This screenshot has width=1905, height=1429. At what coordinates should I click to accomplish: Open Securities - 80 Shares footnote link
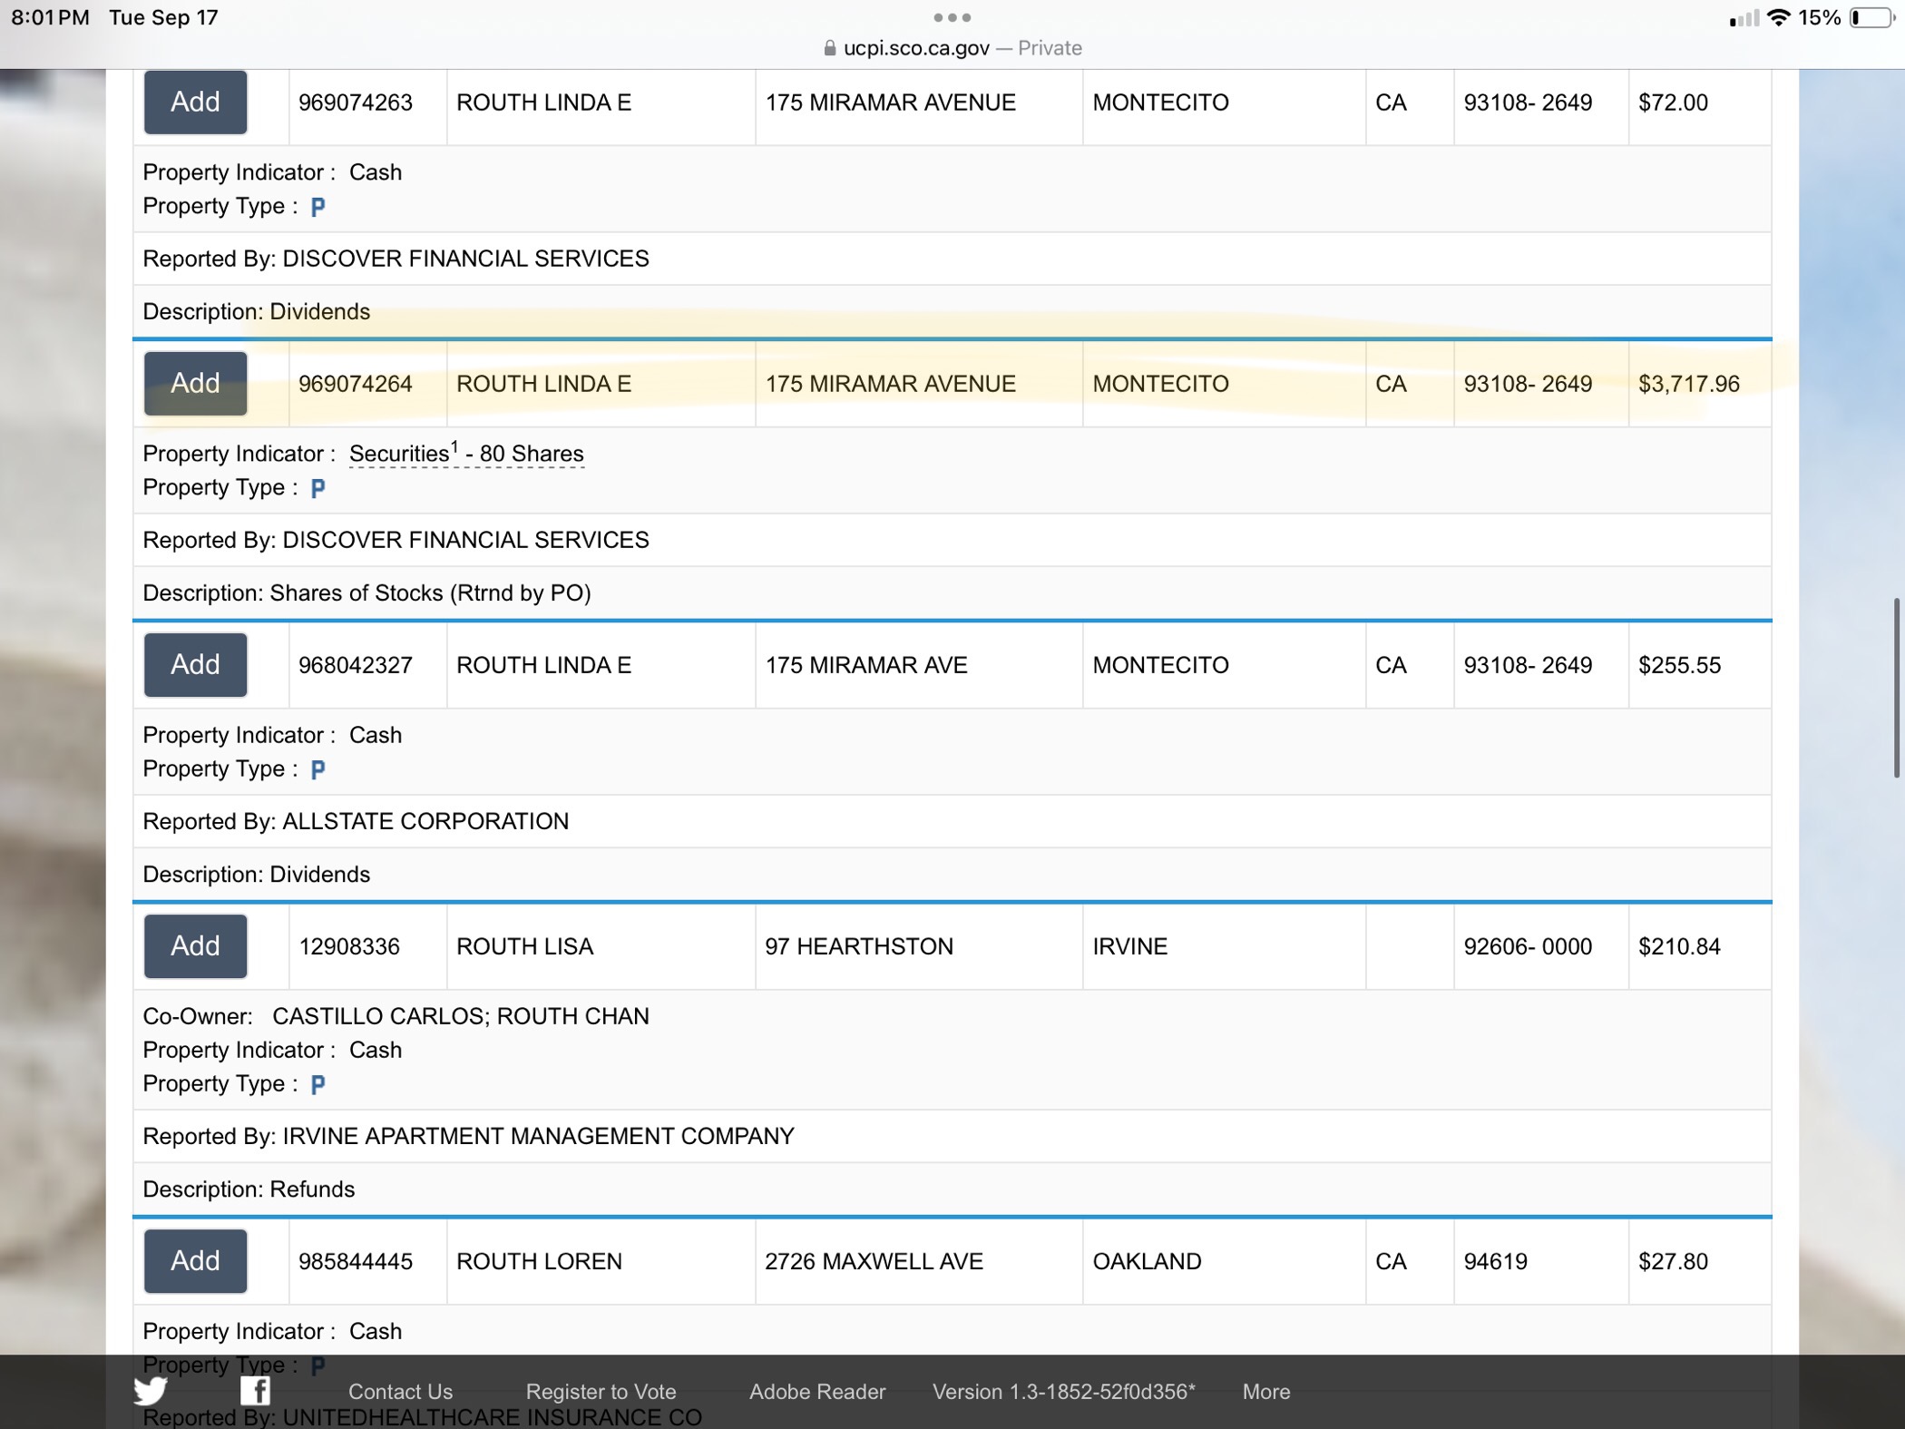(x=466, y=453)
